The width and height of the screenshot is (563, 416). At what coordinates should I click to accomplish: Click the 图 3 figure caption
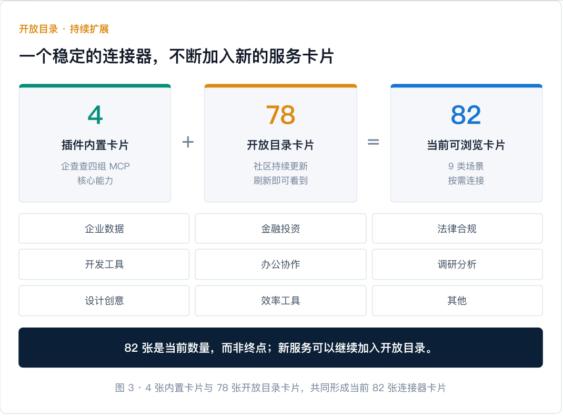(280, 388)
